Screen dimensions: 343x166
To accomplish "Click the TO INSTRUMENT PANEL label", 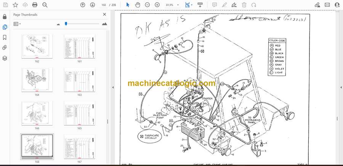I will pyautogui.click(x=253, y=120).
